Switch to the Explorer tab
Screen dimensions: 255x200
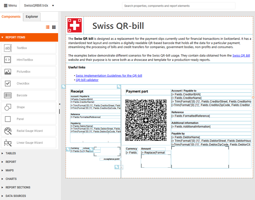pyautogui.click(x=32, y=17)
